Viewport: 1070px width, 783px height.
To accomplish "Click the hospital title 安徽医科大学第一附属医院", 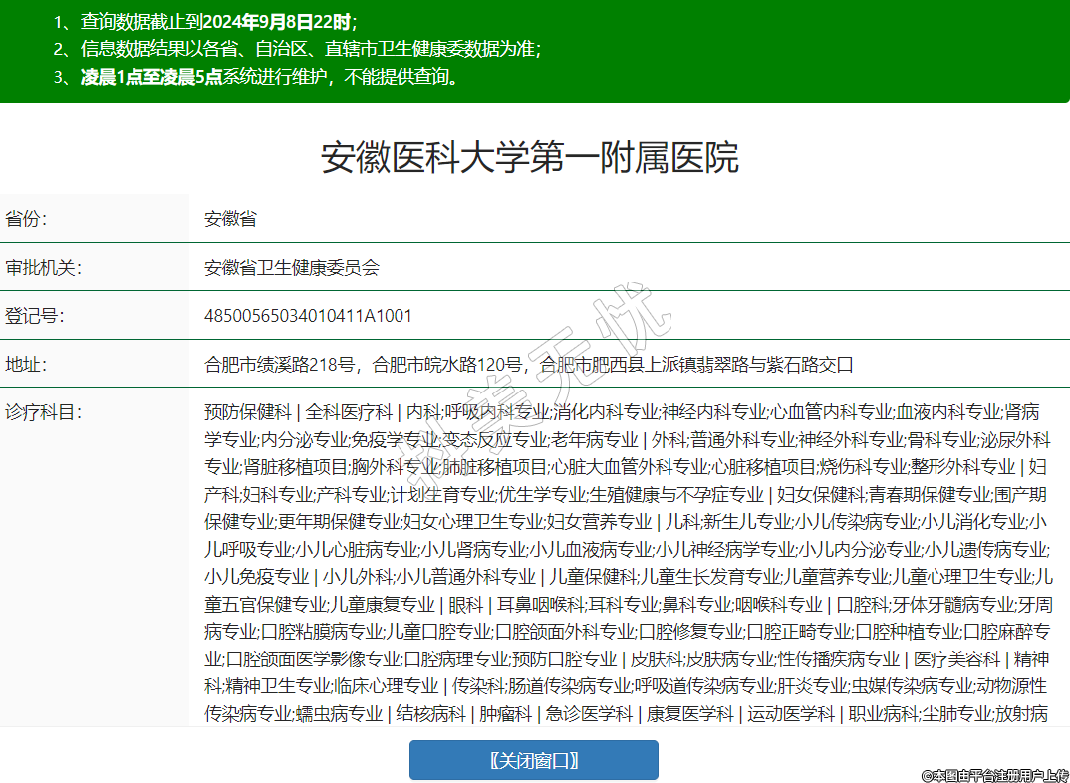I will [x=529, y=158].
